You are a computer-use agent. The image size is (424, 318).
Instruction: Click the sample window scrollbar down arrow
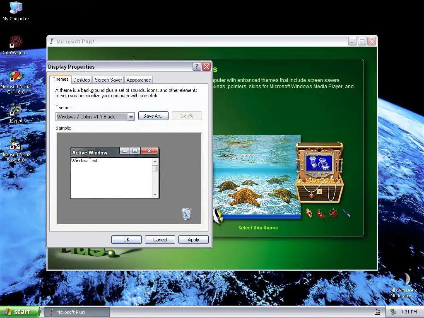click(155, 195)
